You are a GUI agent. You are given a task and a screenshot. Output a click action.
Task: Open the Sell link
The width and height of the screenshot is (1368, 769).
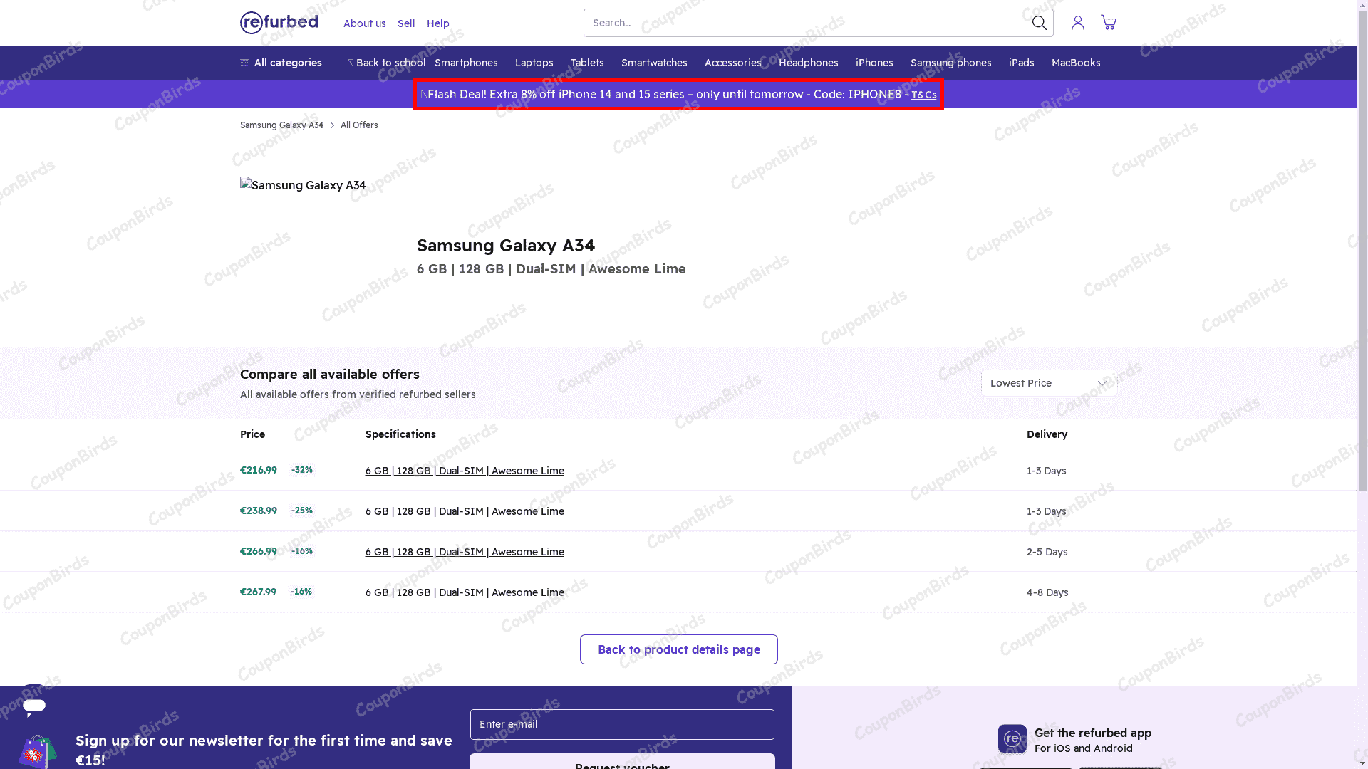pyautogui.click(x=406, y=23)
